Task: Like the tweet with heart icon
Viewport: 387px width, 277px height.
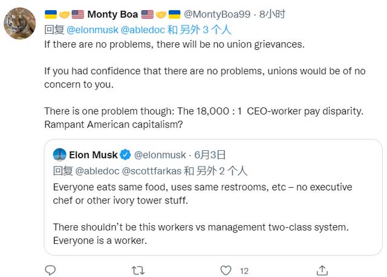Action: (226, 270)
